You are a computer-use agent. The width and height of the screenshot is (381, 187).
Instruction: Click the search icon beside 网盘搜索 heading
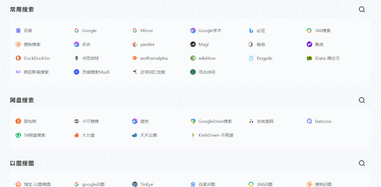[362, 100]
